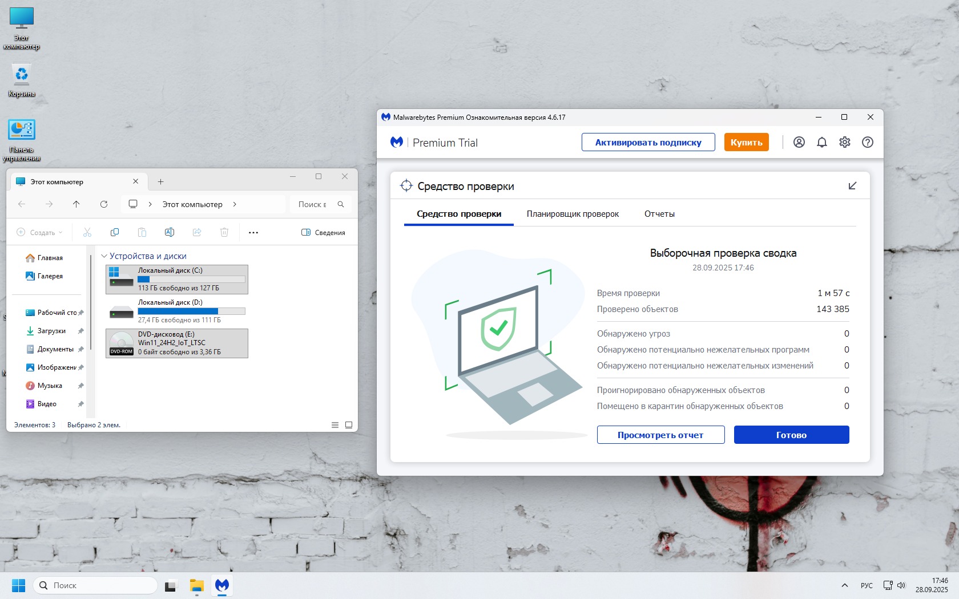Collapse the Устройства и диски group
The height and width of the screenshot is (599, 959).
104,256
